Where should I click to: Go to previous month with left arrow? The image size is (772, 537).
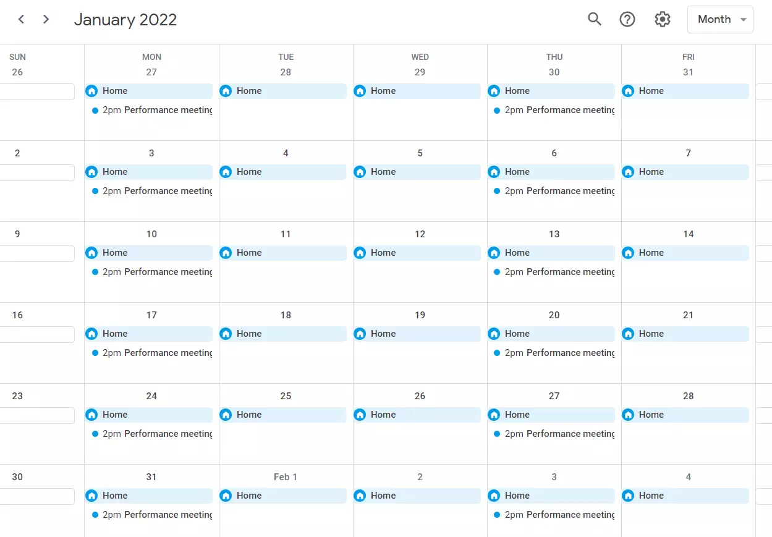(x=21, y=19)
